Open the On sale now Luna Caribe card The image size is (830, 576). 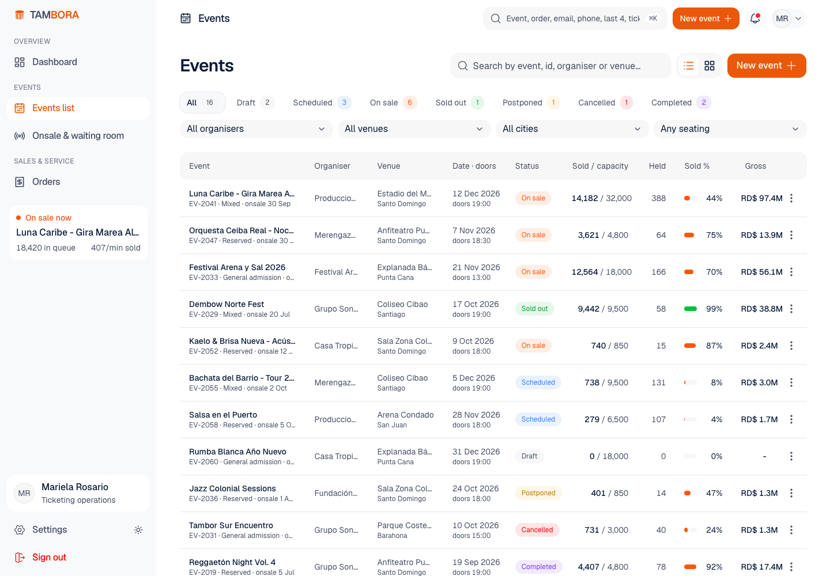(x=78, y=233)
